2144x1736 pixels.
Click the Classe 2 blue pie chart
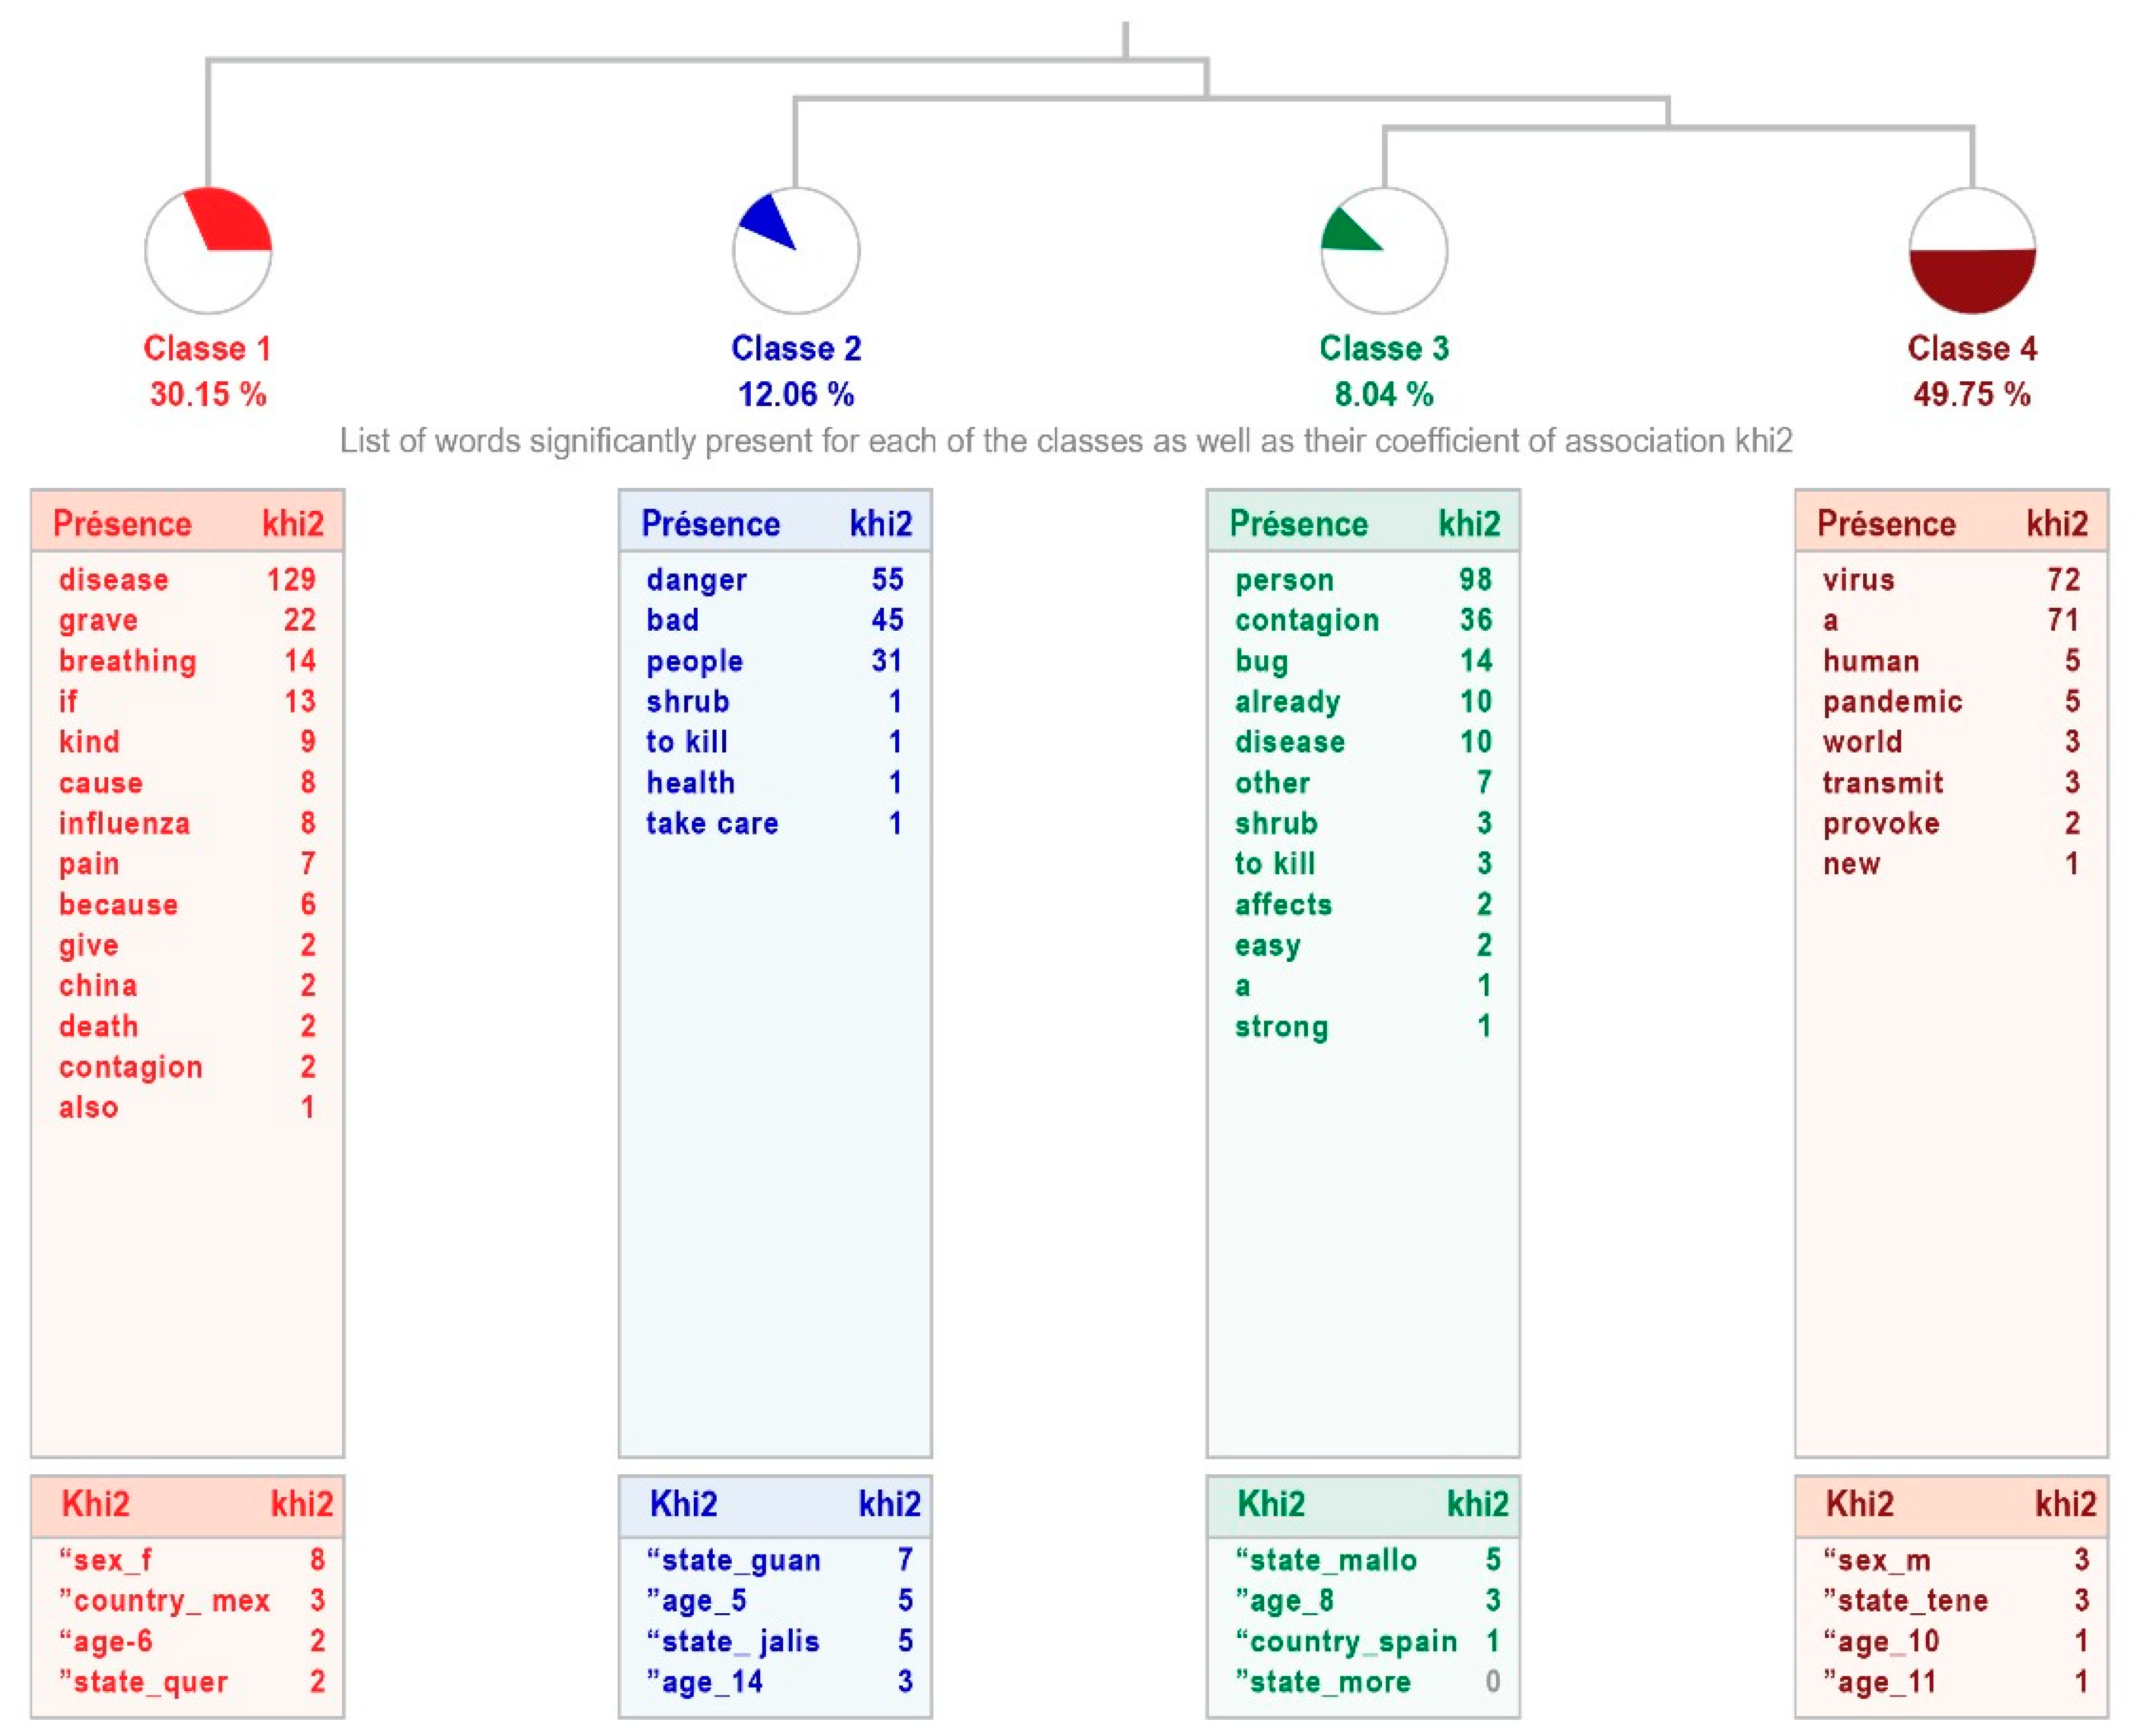coord(795,250)
